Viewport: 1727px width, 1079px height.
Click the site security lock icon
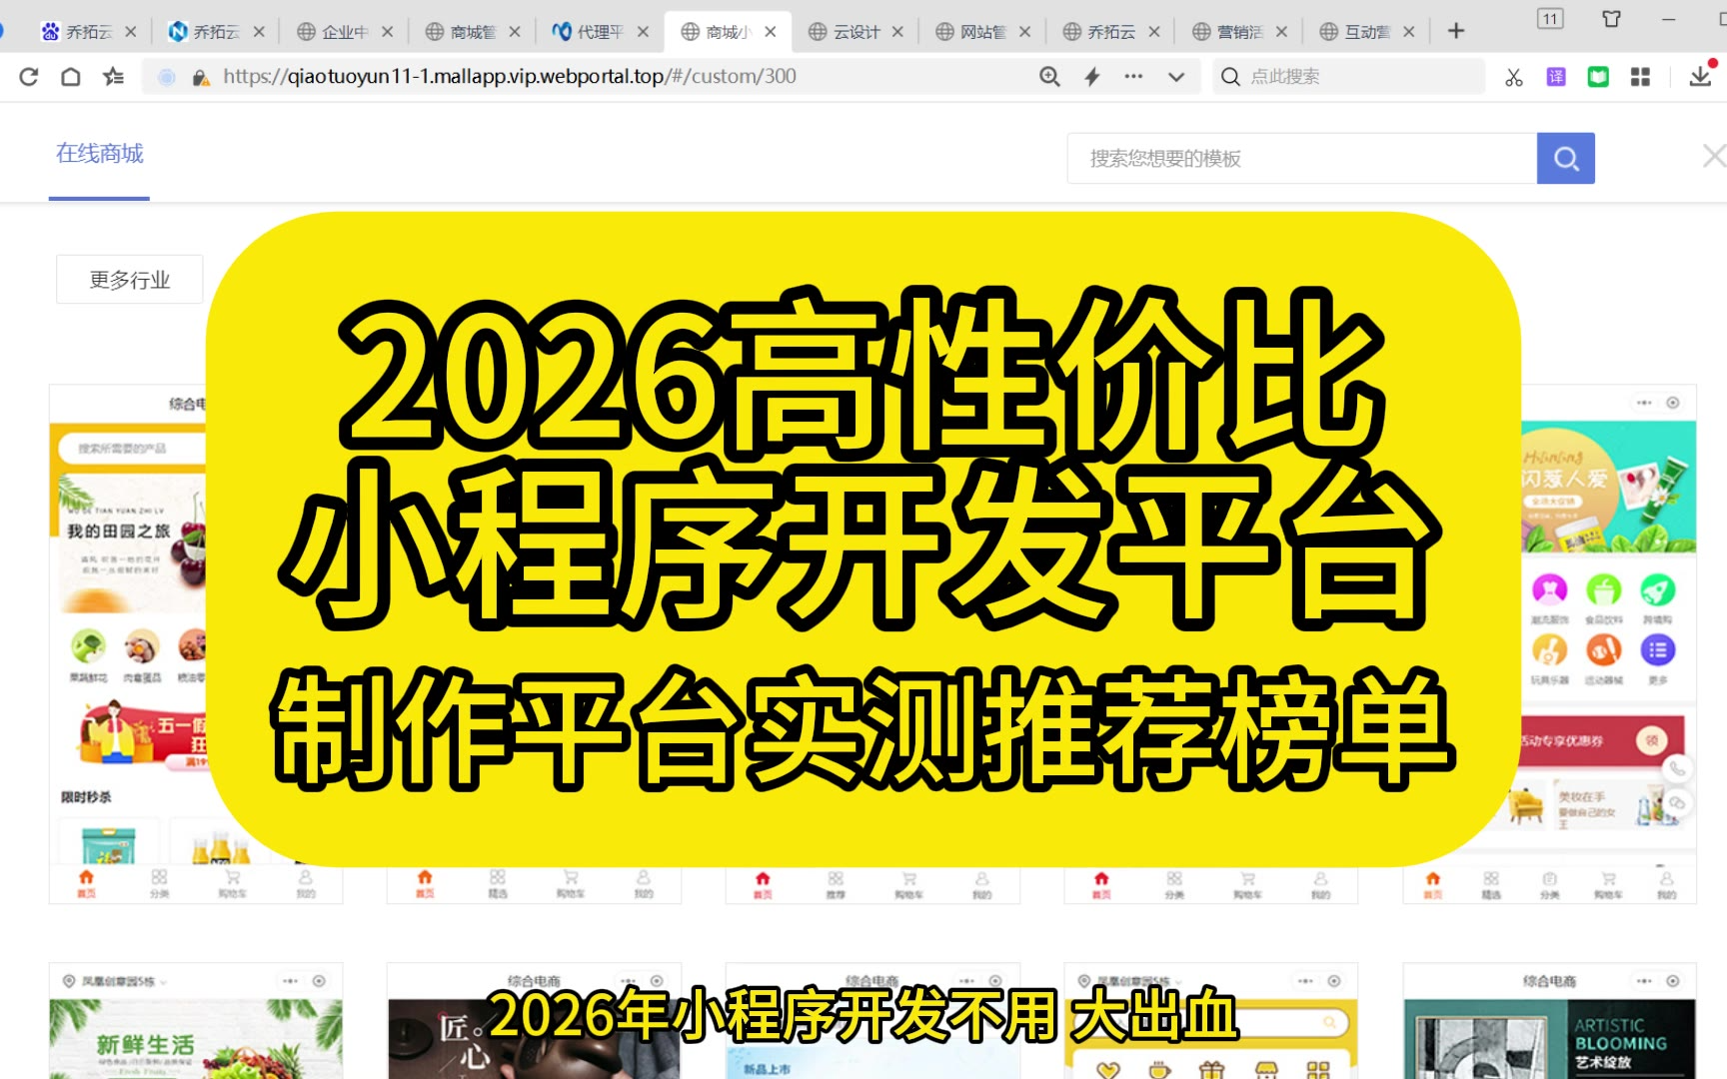[201, 77]
